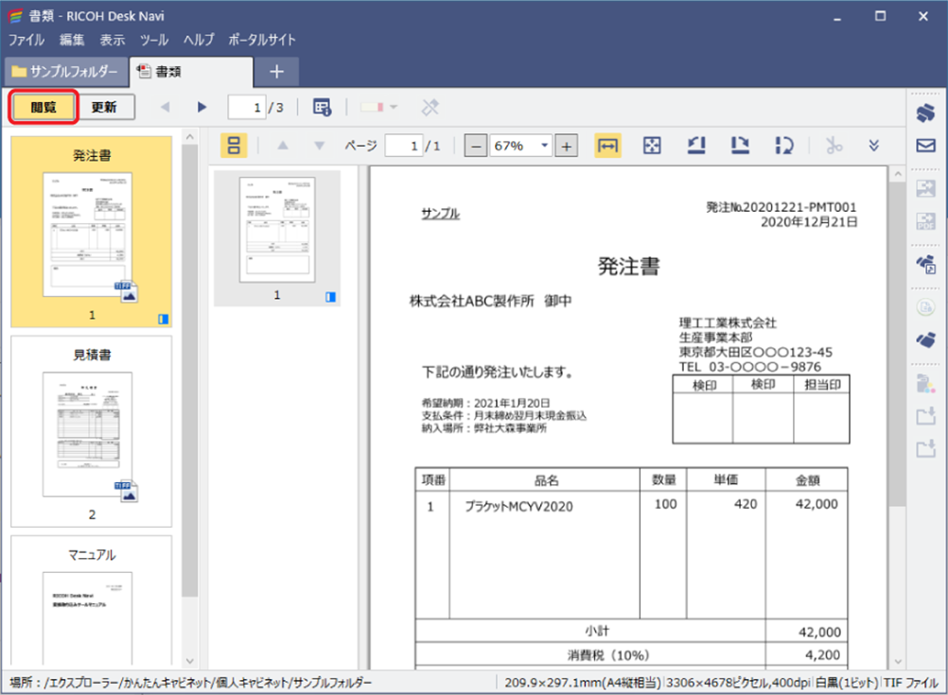Toggle fit-to-width view
Viewport: 948px width, 695px height.
tap(607, 146)
